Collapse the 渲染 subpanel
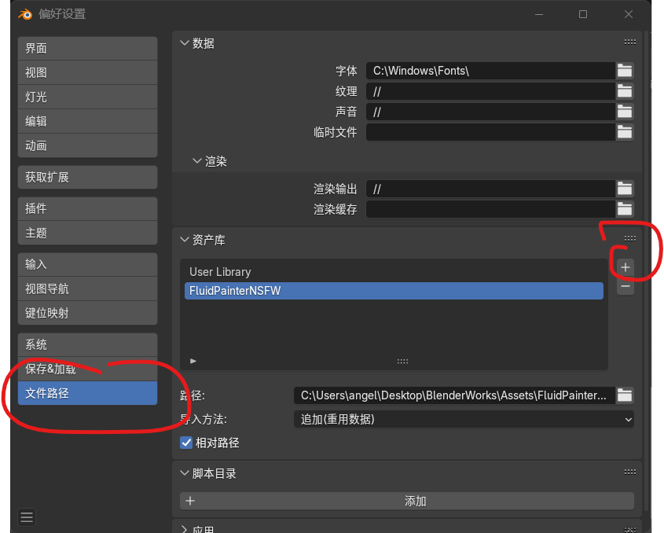Viewport: 664px width, 533px height. pyautogui.click(x=196, y=160)
